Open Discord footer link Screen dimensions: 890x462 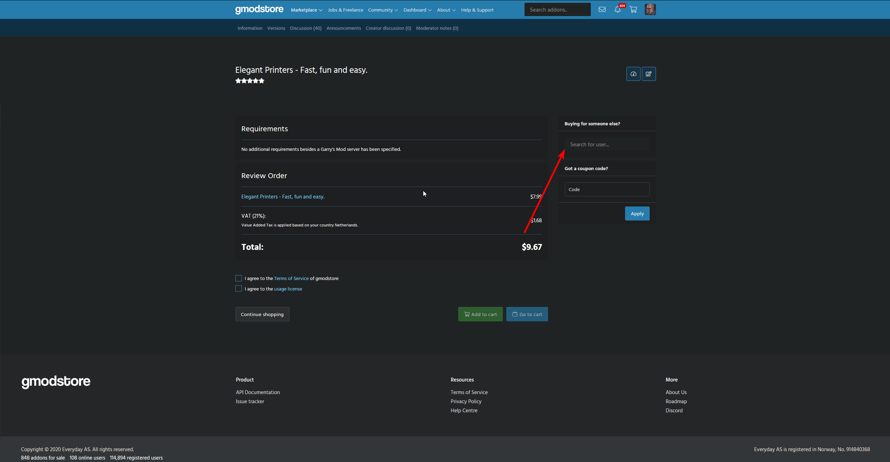click(674, 411)
